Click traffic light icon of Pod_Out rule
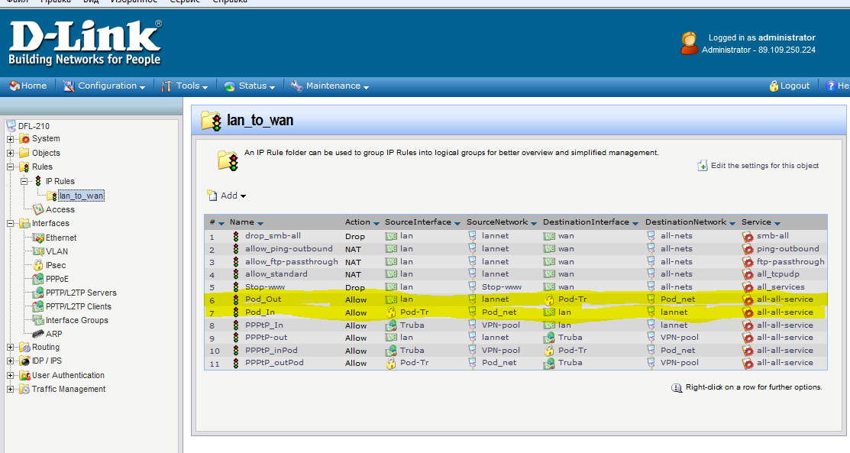Viewport: 850px width, 453px height. tap(236, 299)
